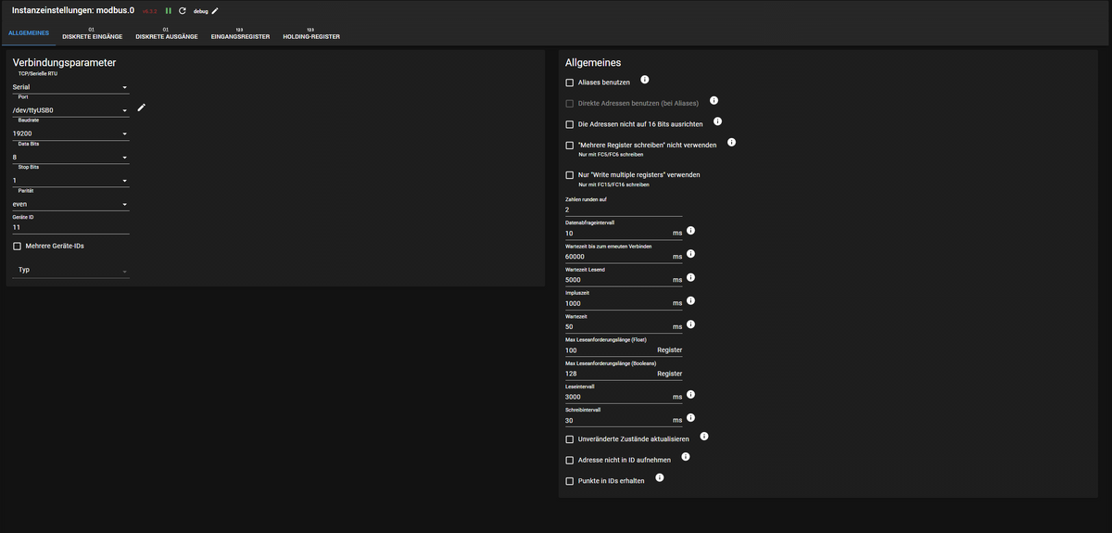Image resolution: width=1112 pixels, height=533 pixels.
Task: Show info icon for Wartezeit 50 ms
Action: [x=690, y=324]
